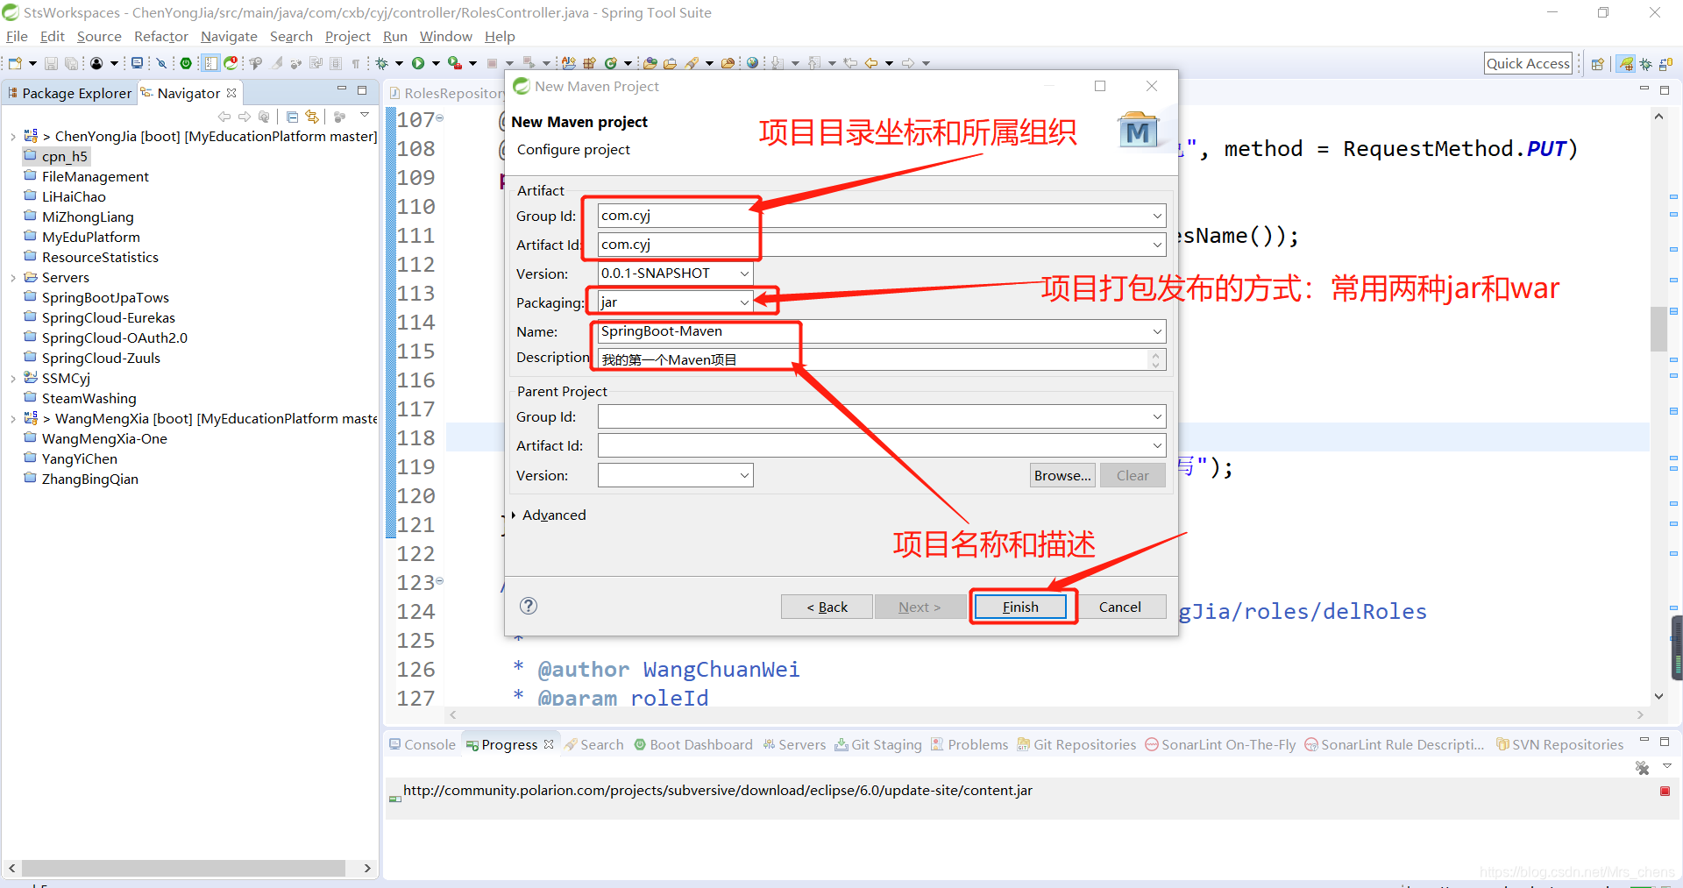Close the New Maven Project dialog
The image size is (1683, 888).
1152,86
